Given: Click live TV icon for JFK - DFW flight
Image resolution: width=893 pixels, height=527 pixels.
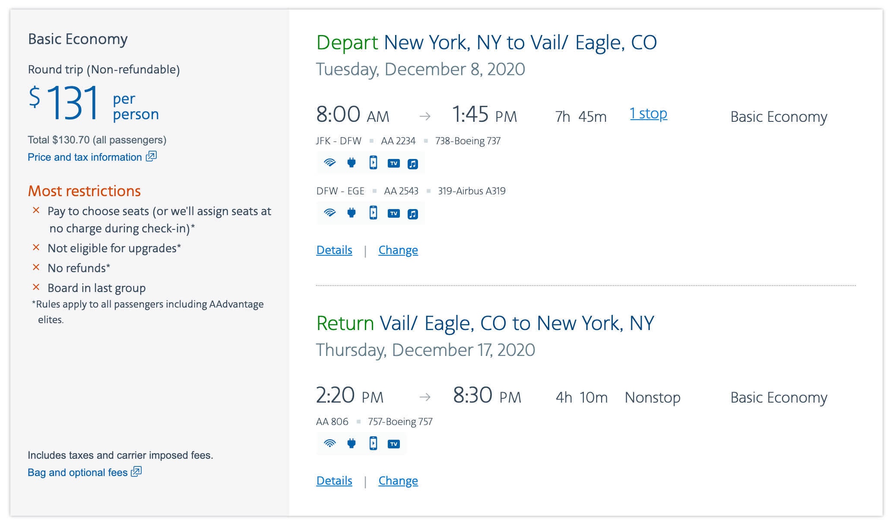Looking at the screenshot, I should pos(394,163).
